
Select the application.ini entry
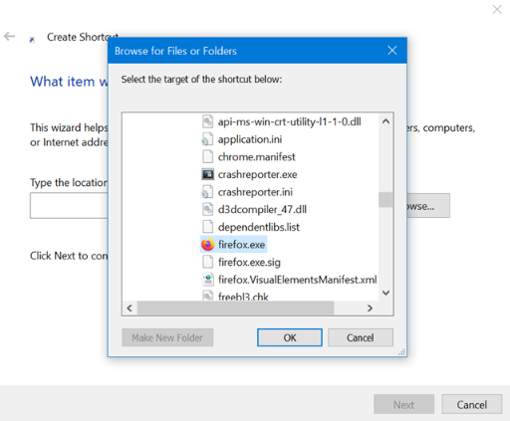click(x=250, y=139)
